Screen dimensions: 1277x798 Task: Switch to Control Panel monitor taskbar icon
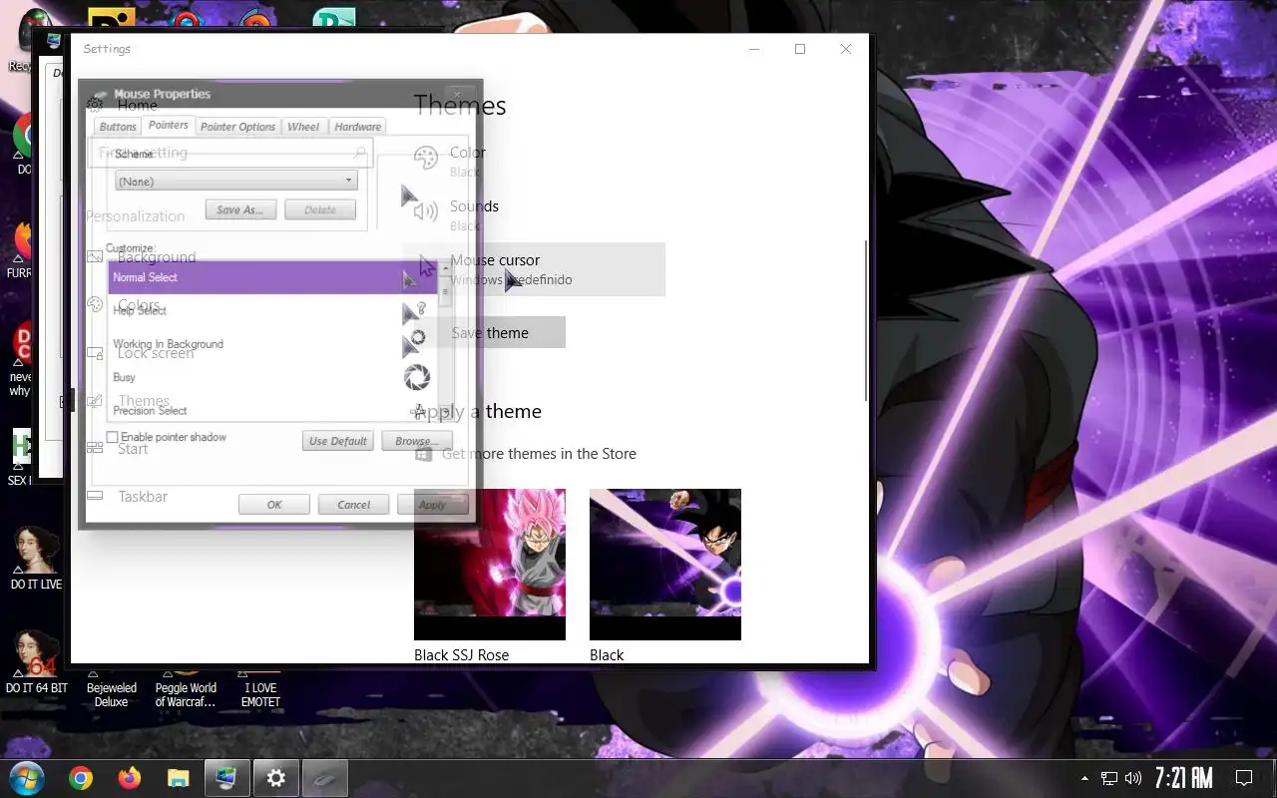[x=226, y=778]
